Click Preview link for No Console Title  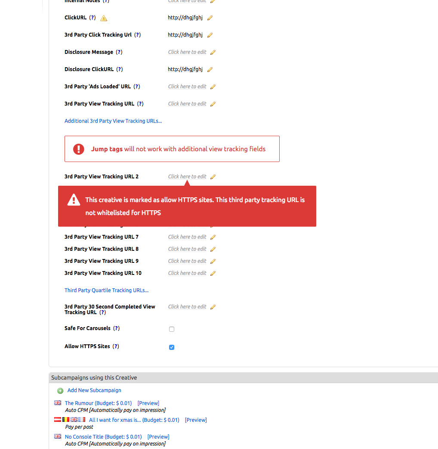pos(158,437)
